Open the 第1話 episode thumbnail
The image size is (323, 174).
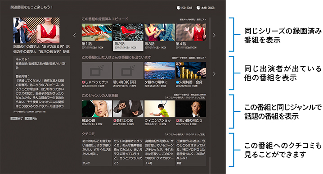(97, 32)
